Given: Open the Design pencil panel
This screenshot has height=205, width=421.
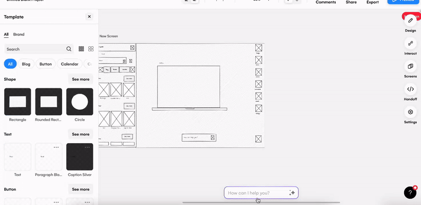Looking at the screenshot, I should [x=410, y=20].
